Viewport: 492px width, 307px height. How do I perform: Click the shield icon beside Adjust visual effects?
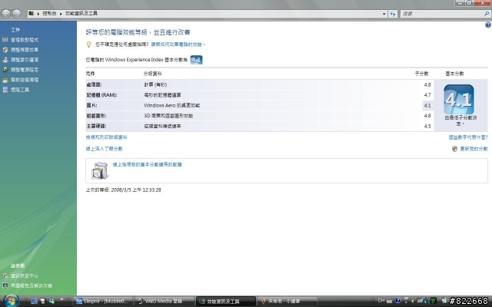tap(5, 50)
